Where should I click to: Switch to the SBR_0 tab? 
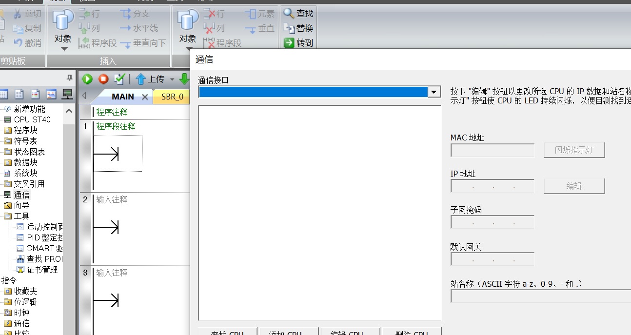click(172, 97)
